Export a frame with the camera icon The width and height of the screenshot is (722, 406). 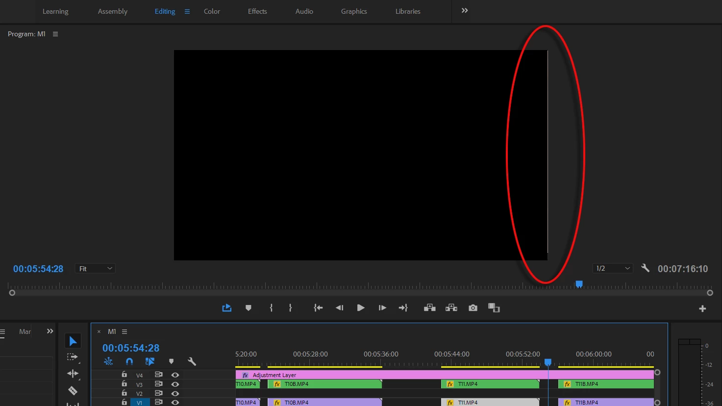pyautogui.click(x=473, y=308)
